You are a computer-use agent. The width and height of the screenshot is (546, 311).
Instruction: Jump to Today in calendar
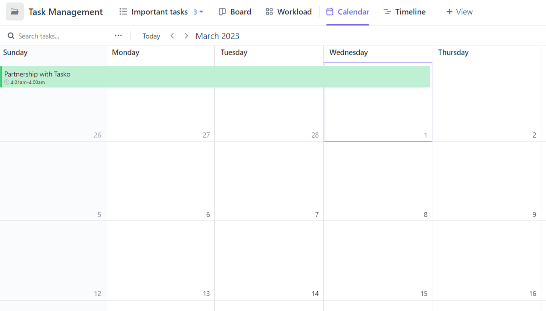click(151, 36)
